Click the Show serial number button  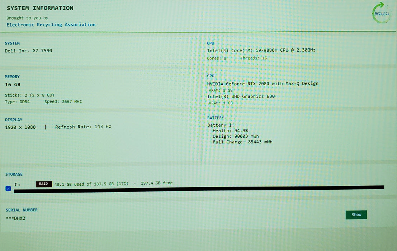click(x=356, y=214)
